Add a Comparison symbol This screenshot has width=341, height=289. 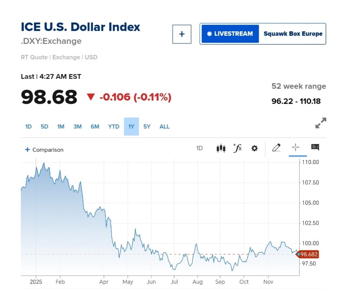[x=44, y=150]
